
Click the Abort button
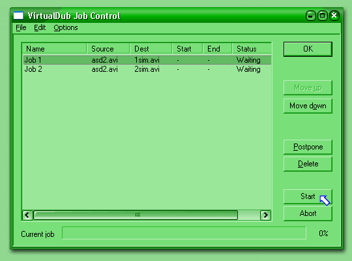(x=308, y=213)
